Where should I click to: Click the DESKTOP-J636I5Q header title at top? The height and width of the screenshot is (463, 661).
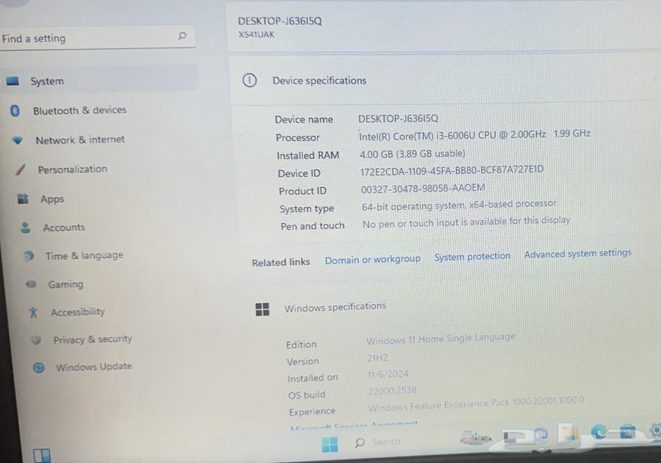pos(280,21)
